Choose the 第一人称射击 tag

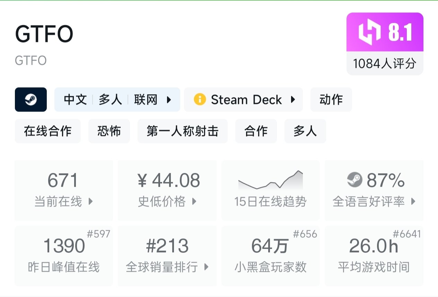(x=182, y=131)
